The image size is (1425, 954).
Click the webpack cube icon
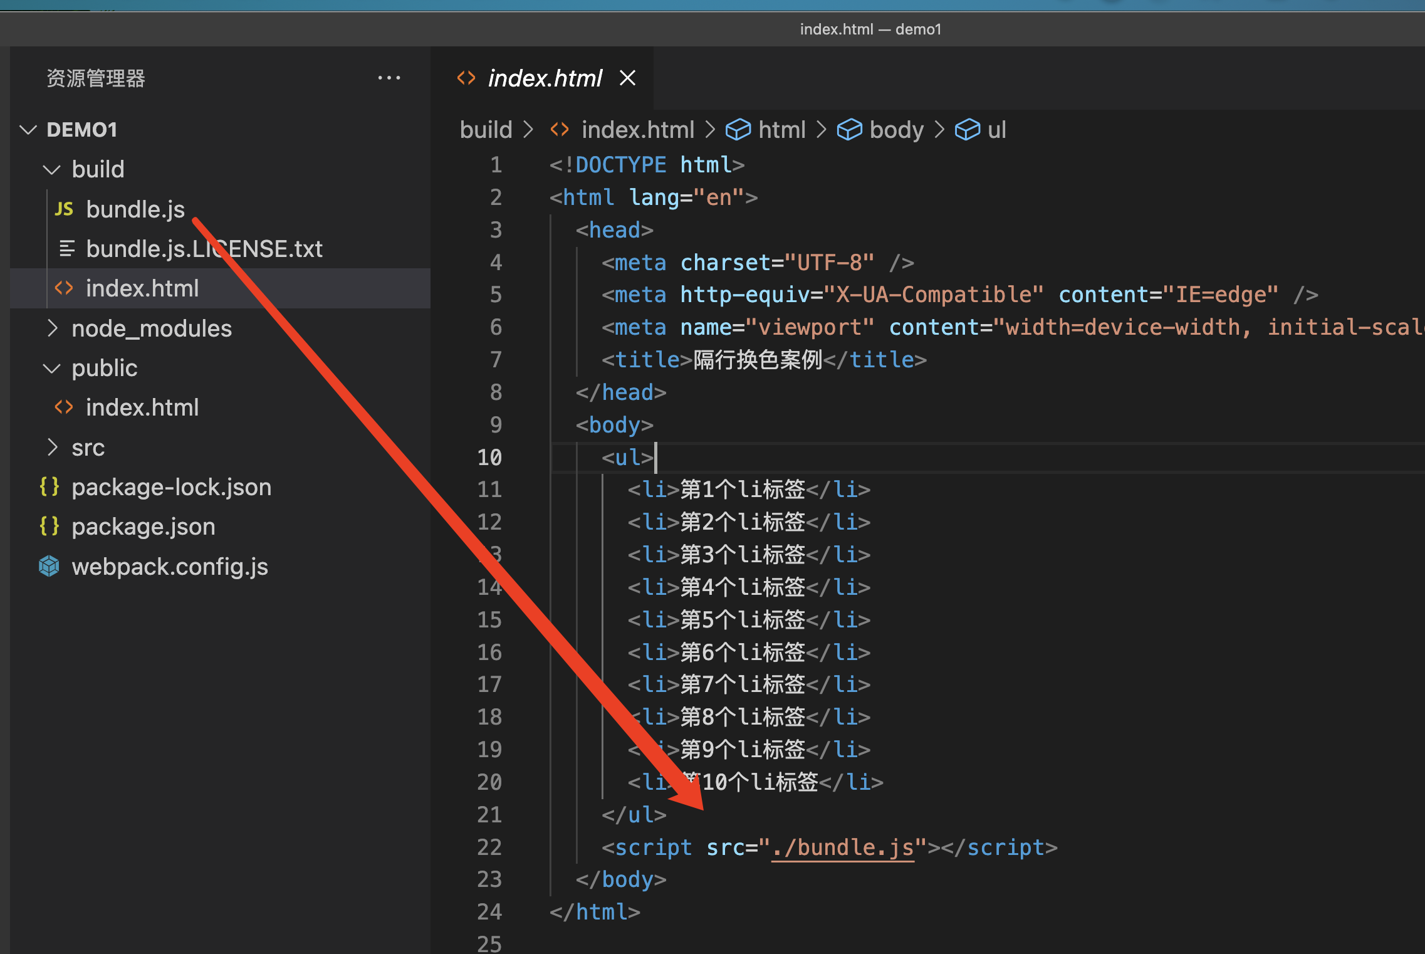pos(49,567)
